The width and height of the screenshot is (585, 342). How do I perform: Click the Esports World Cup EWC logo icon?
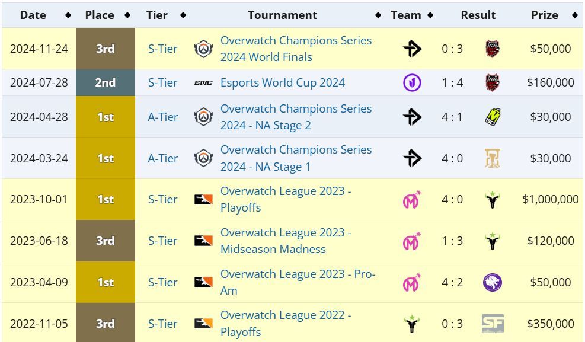click(203, 83)
